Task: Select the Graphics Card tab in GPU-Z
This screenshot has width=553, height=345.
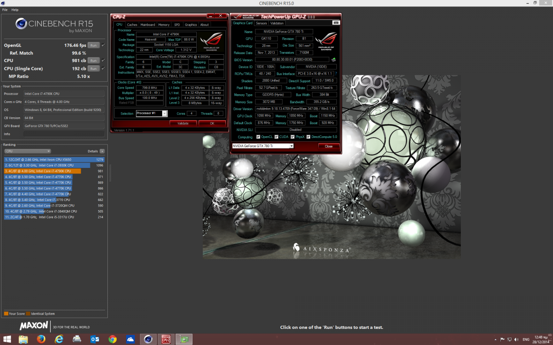Action: pos(243,23)
